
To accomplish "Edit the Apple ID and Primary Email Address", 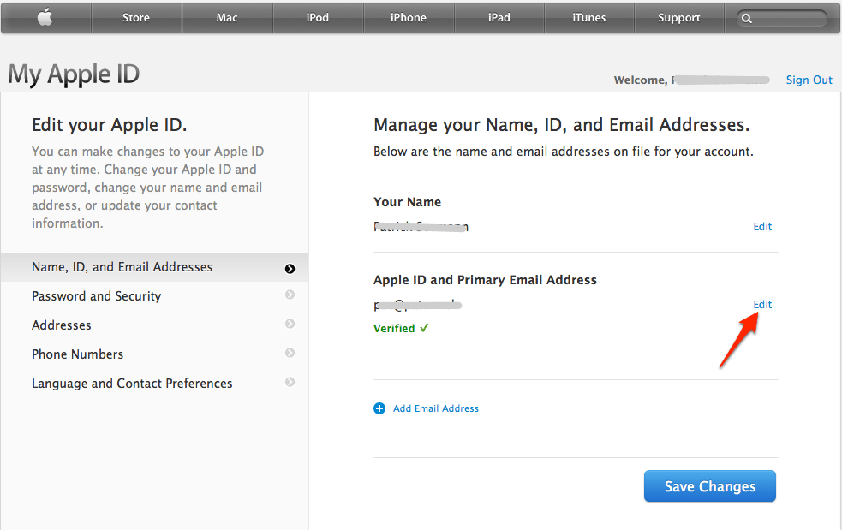I will tap(762, 305).
